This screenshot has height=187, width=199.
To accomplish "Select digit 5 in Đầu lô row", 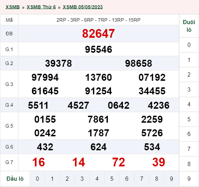I will pos(112,179).
